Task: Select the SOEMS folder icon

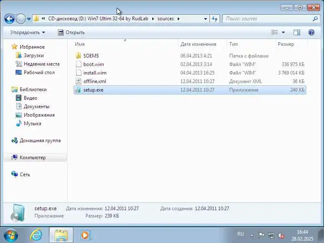Action: tap(78, 55)
